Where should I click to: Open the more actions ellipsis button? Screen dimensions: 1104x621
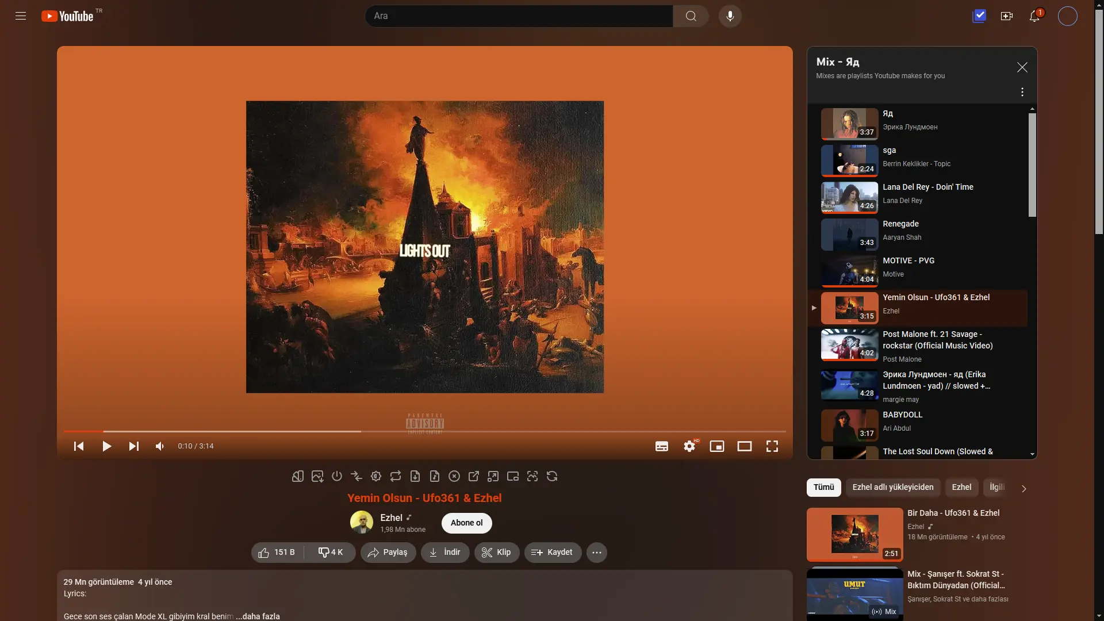coord(597,553)
